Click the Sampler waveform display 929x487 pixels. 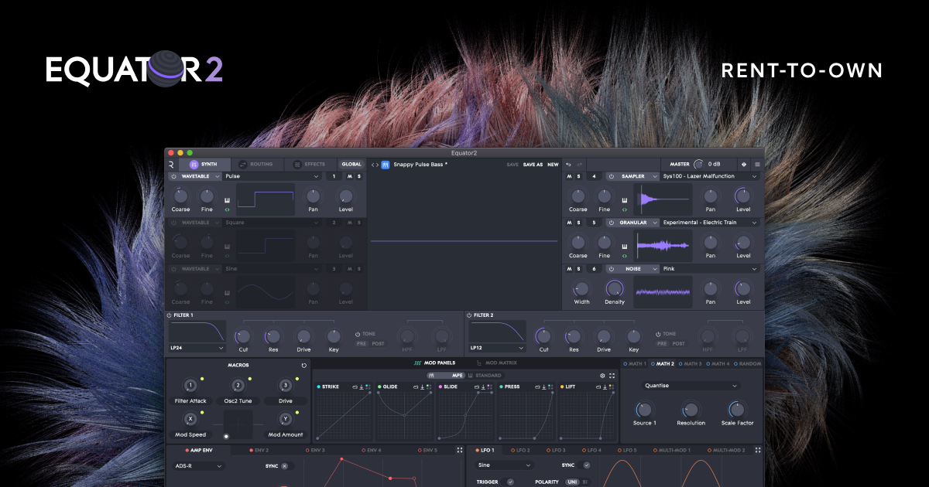pyautogui.click(x=664, y=199)
